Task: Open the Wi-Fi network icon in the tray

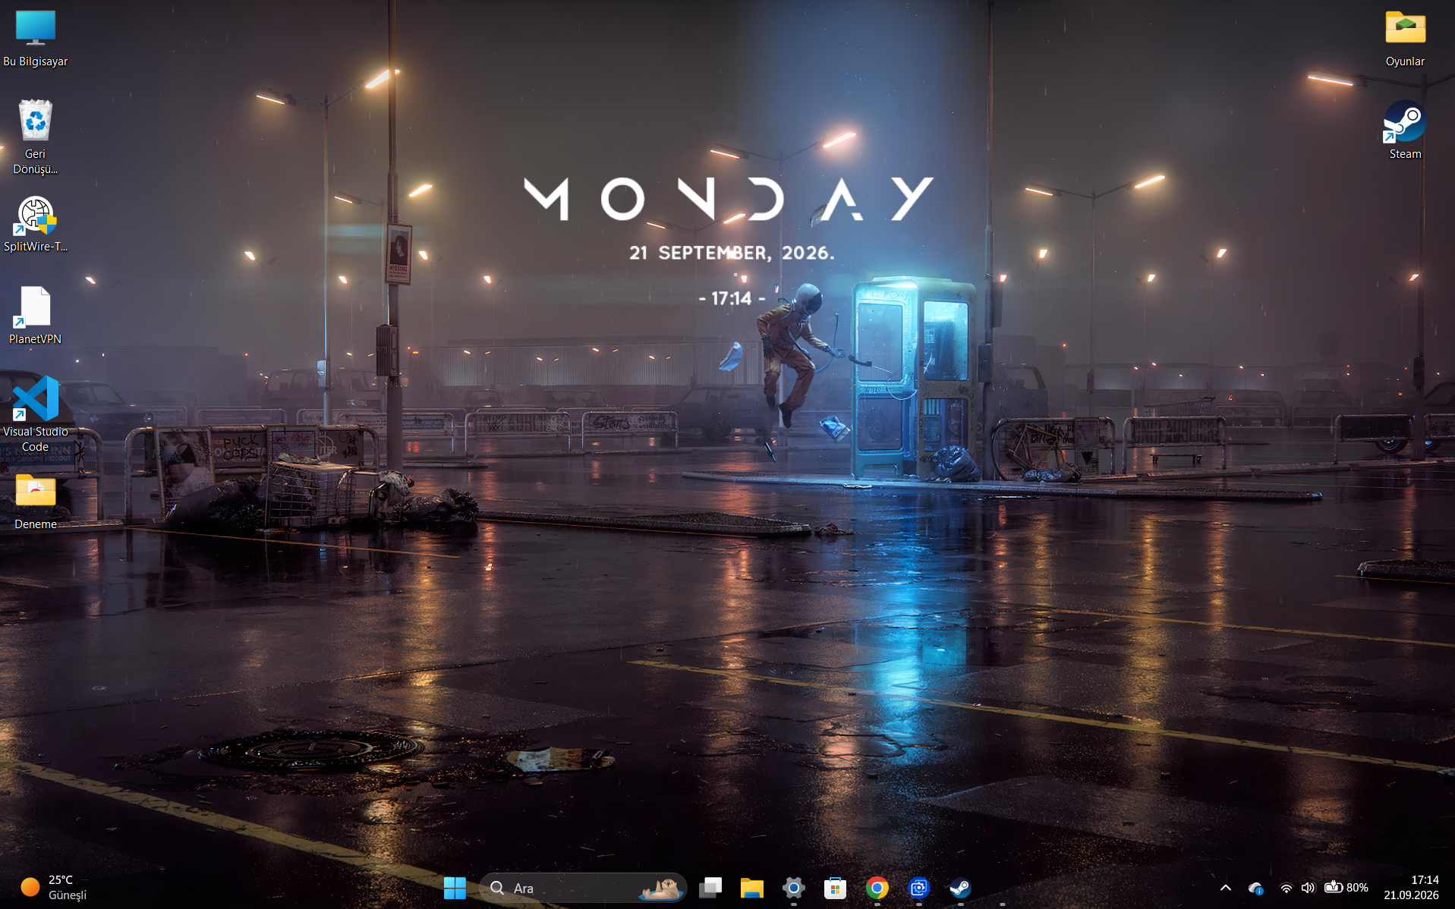Action: pos(1286,888)
